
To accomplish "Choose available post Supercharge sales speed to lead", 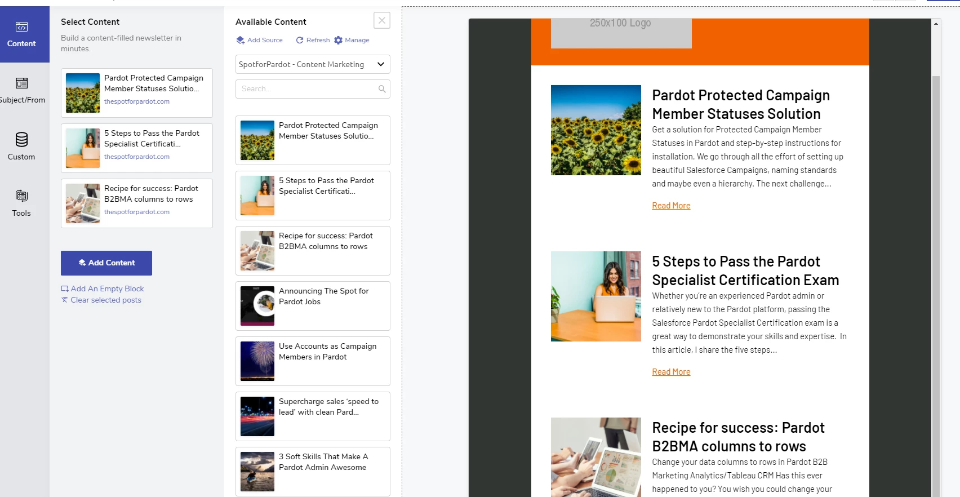I will point(313,416).
